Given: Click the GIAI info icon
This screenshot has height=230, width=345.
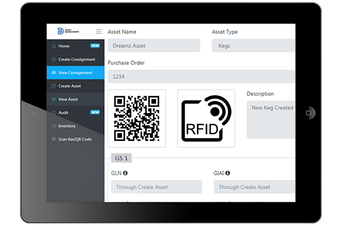Looking at the screenshot, I should pos(228,173).
